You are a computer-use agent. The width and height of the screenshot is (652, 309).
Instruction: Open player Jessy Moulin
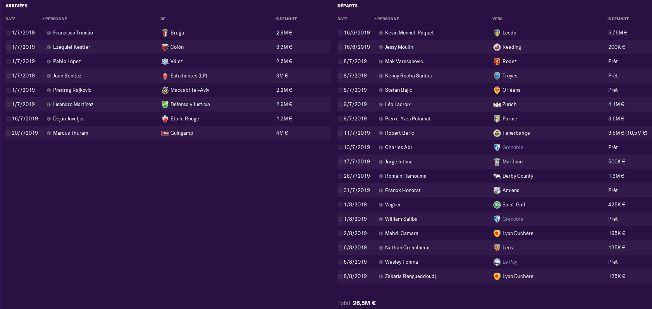pyautogui.click(x=399, y=47)
